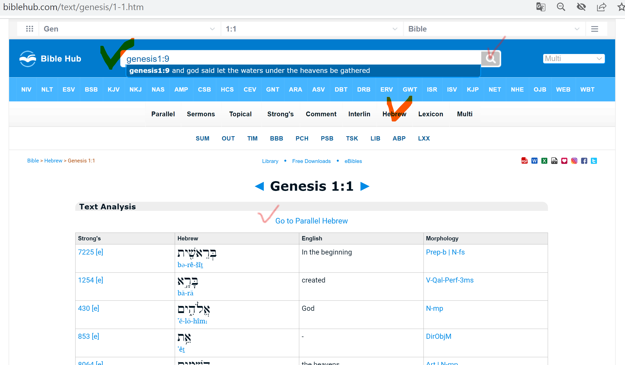Open the CSB translation tab
The image size is (625, 365).
[204, 90]
